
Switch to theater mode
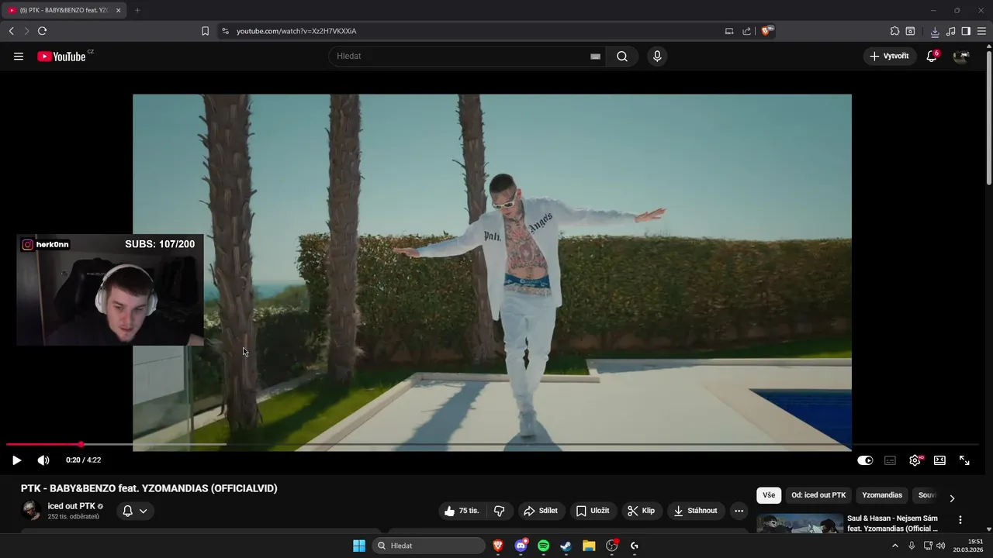pos(939,460)
